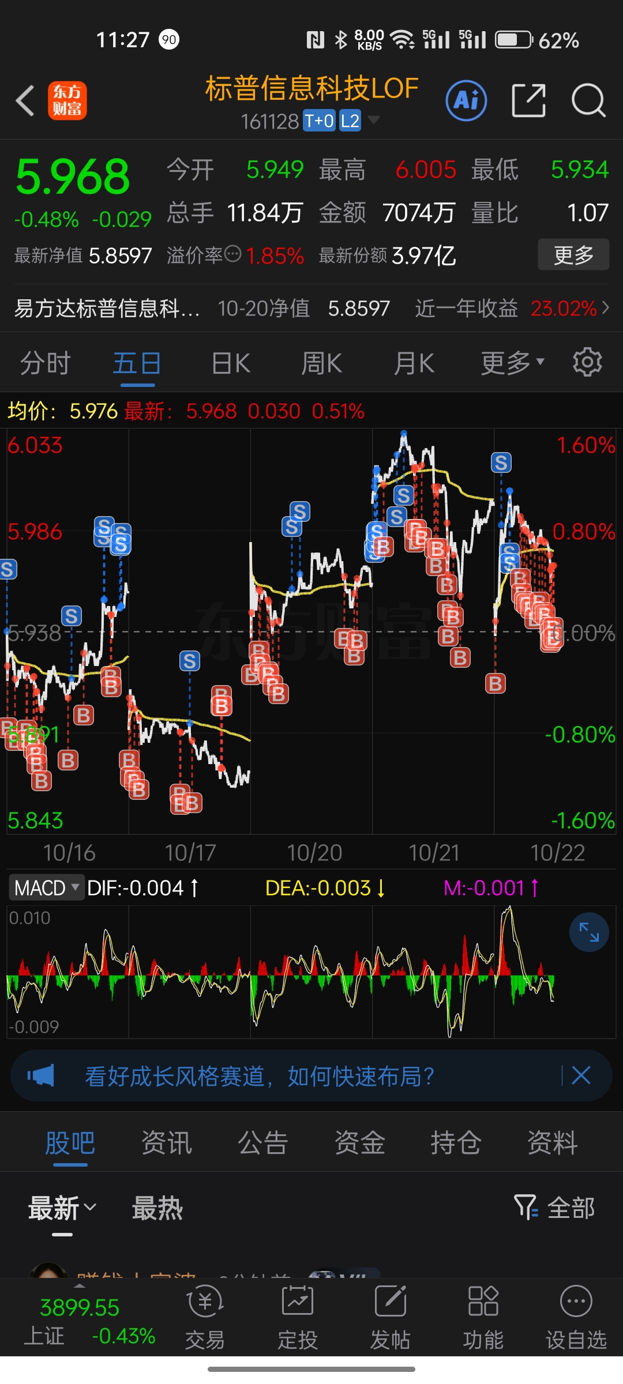The height and width of the screenshot is (1384, 623).
Task: Tap the 均价 5.976 label
Action: pos(62,411)
